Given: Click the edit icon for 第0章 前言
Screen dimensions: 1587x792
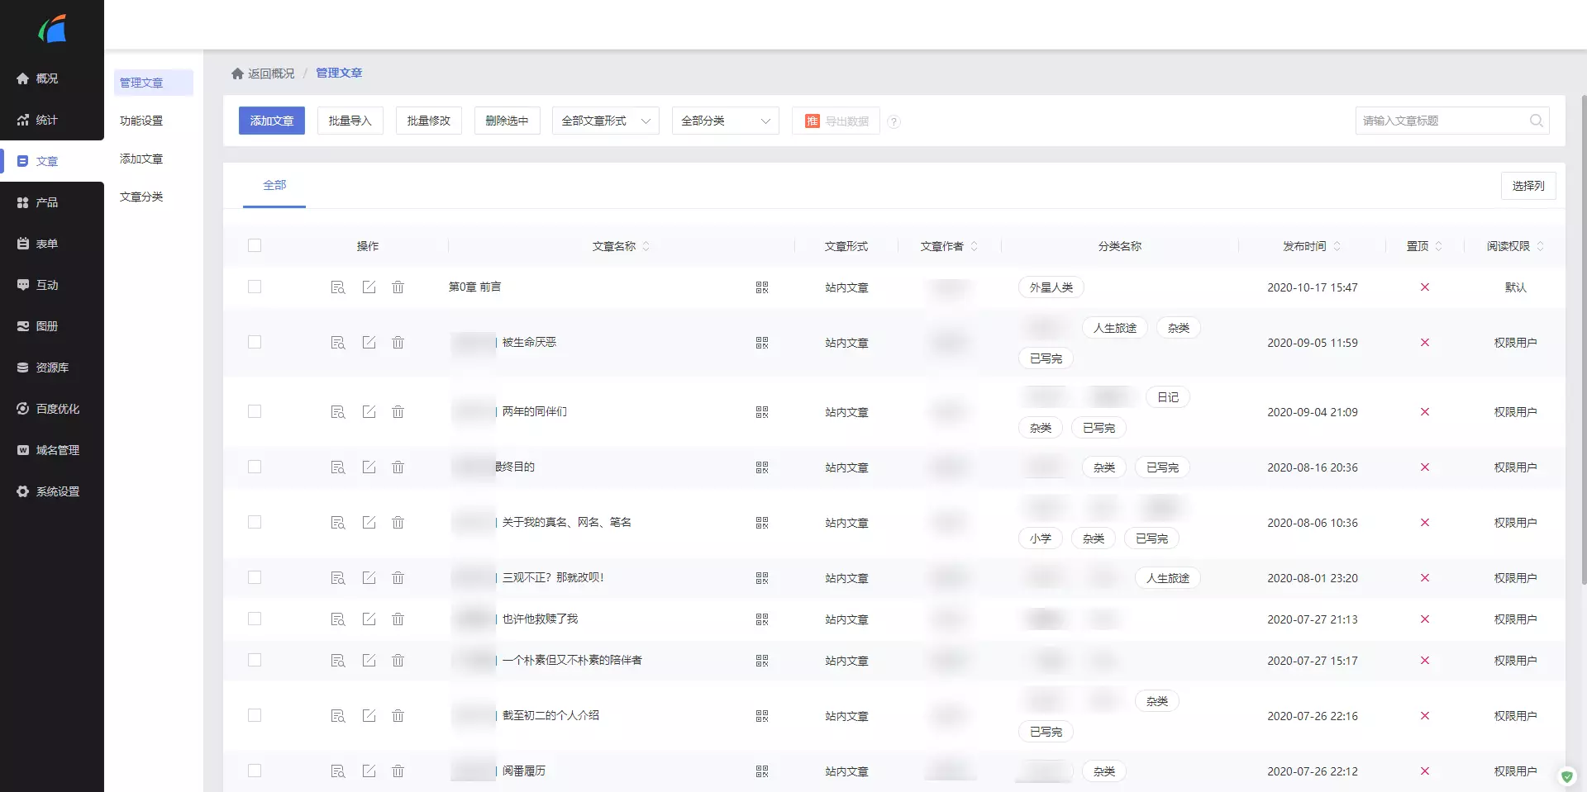Looking at the screenshot, I should [369, 287].
